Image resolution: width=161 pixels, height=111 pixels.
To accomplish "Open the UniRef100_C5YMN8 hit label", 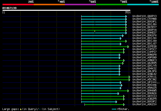I will pyautogui.click(x=144, y=19).
